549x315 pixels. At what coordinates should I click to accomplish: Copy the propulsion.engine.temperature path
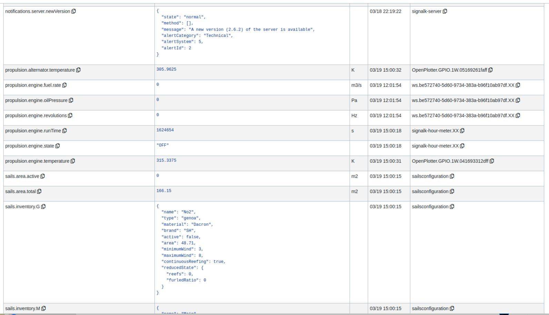[73, 161]
